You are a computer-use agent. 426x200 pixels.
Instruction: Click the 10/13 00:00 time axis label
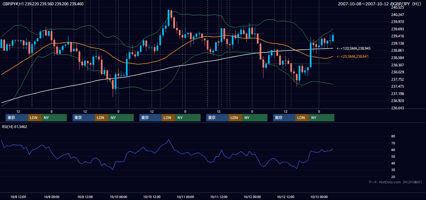(x=319, y=197)
